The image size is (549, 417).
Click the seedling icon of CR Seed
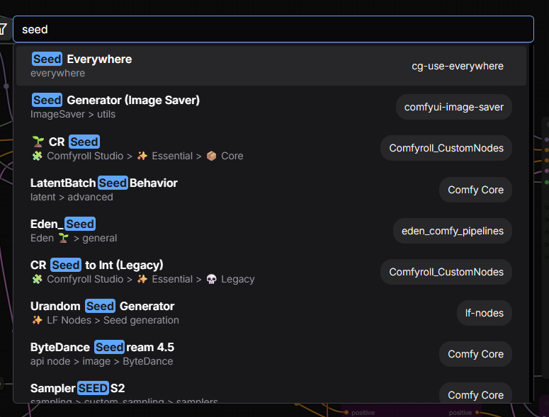coord(38,142)
